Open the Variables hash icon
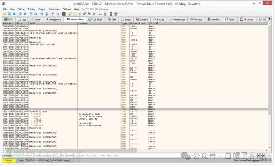Image resolution: width=275 pixels, height=167 pixels. (x=94, y=14)
